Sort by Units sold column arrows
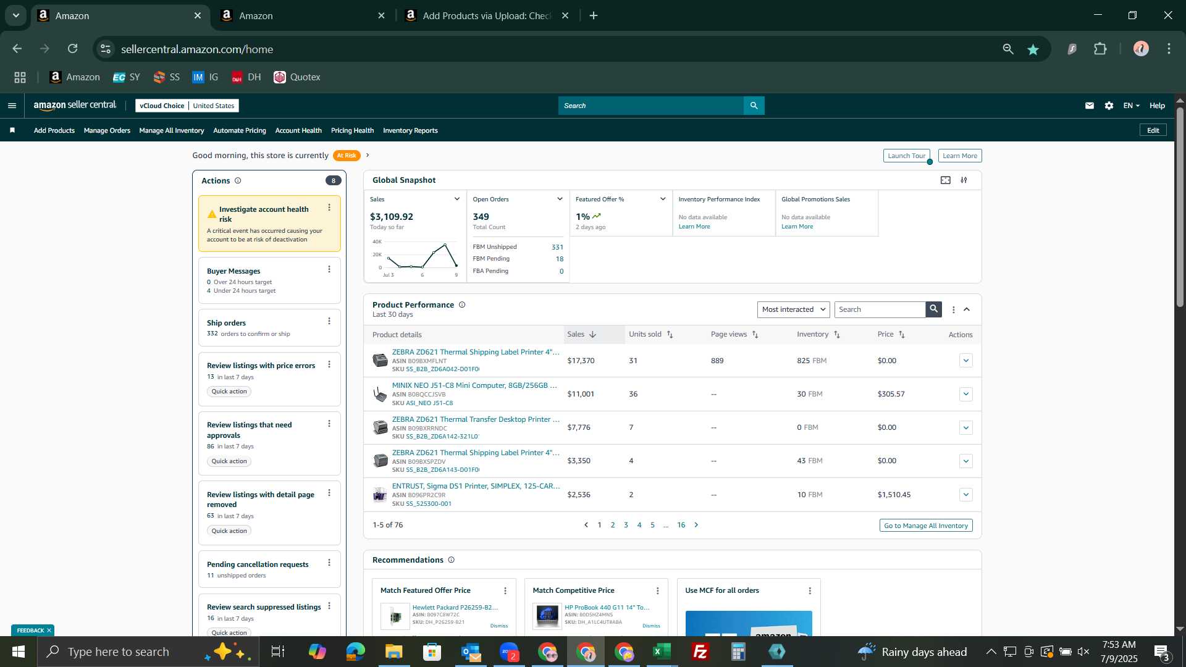 tap(670, 335)
